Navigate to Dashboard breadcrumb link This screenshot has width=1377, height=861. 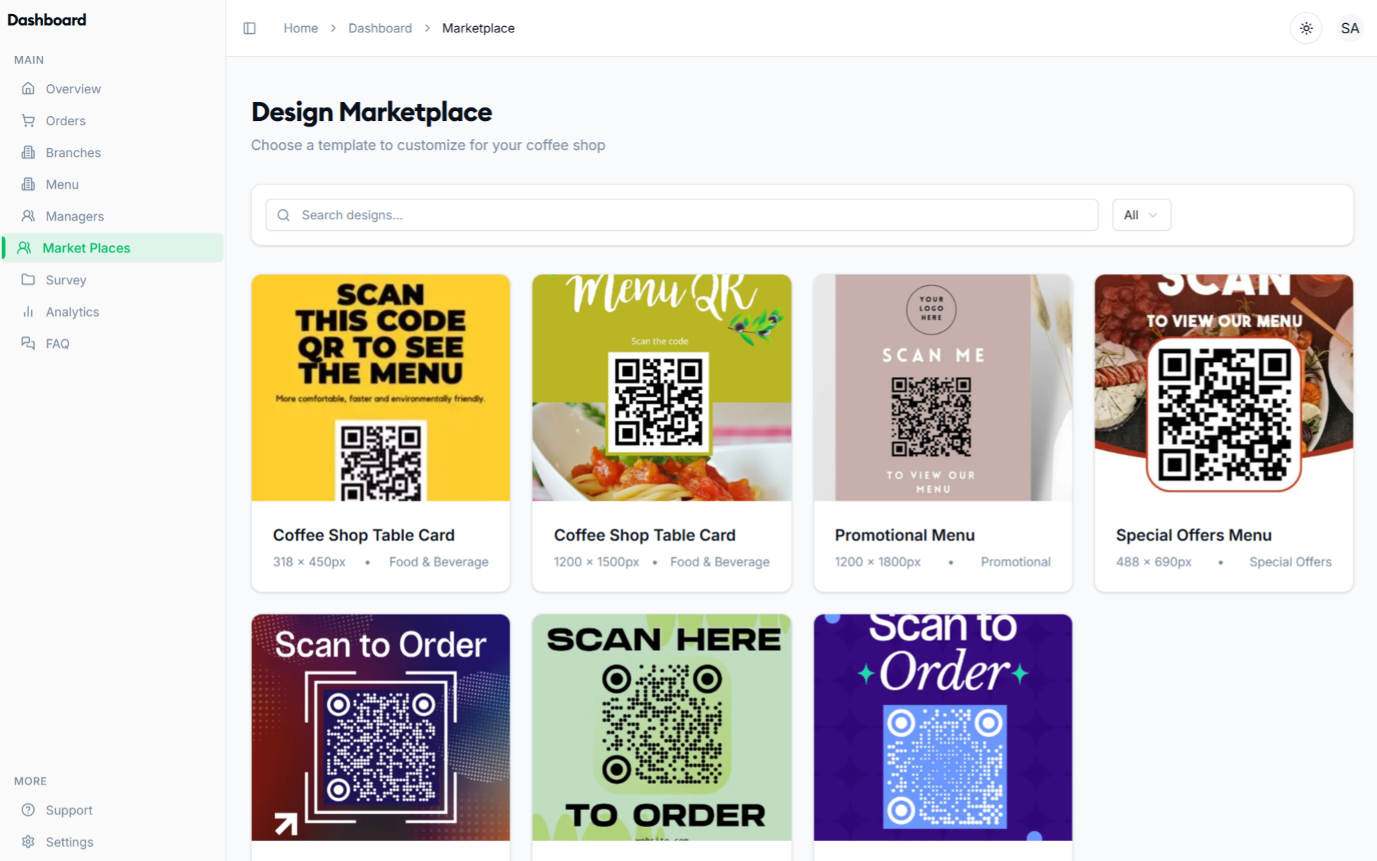[x=380, y=28]
